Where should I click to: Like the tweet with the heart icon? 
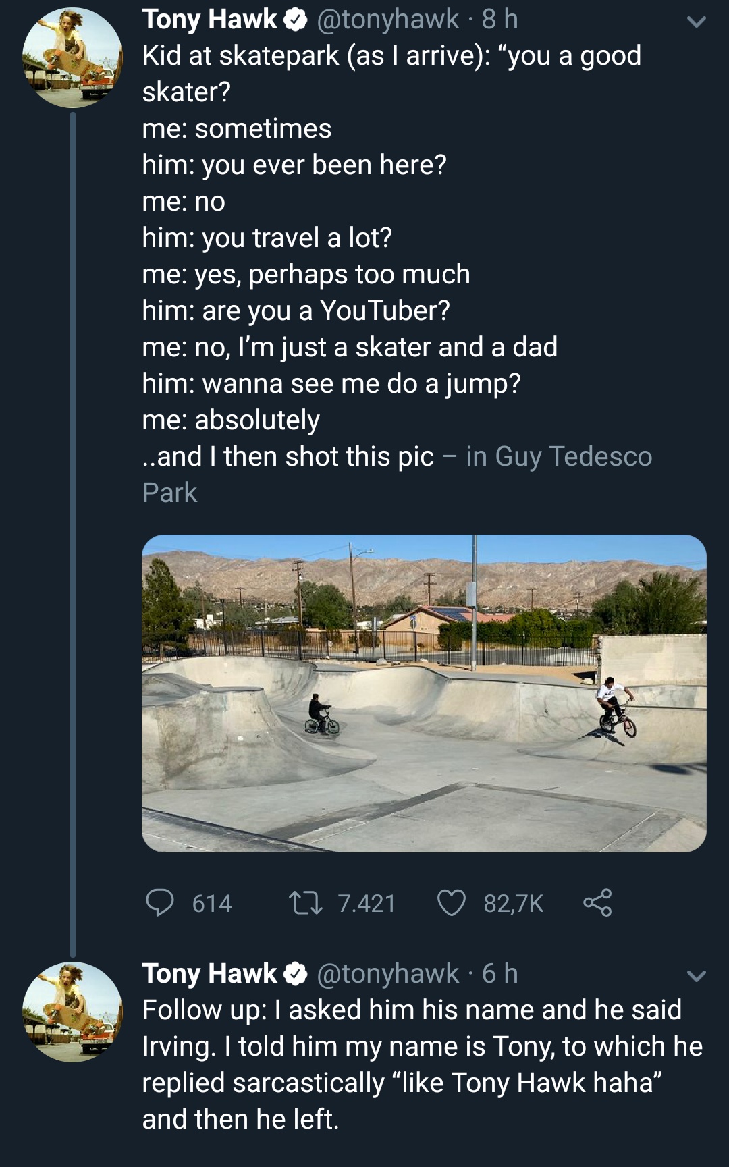452,902
